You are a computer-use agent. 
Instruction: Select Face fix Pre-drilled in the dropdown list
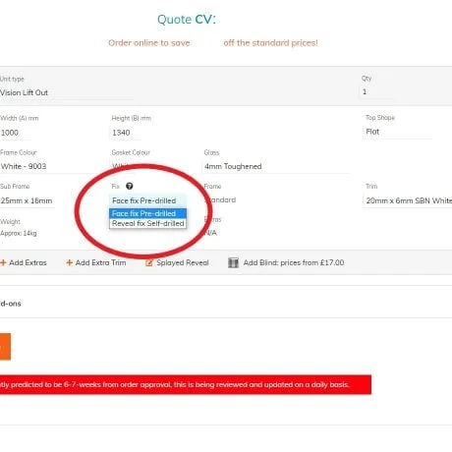tap(147, 213)
